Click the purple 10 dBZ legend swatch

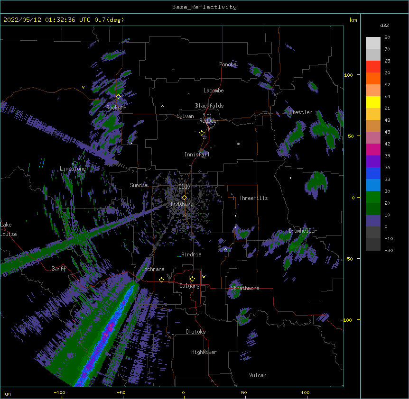[373, 221]
